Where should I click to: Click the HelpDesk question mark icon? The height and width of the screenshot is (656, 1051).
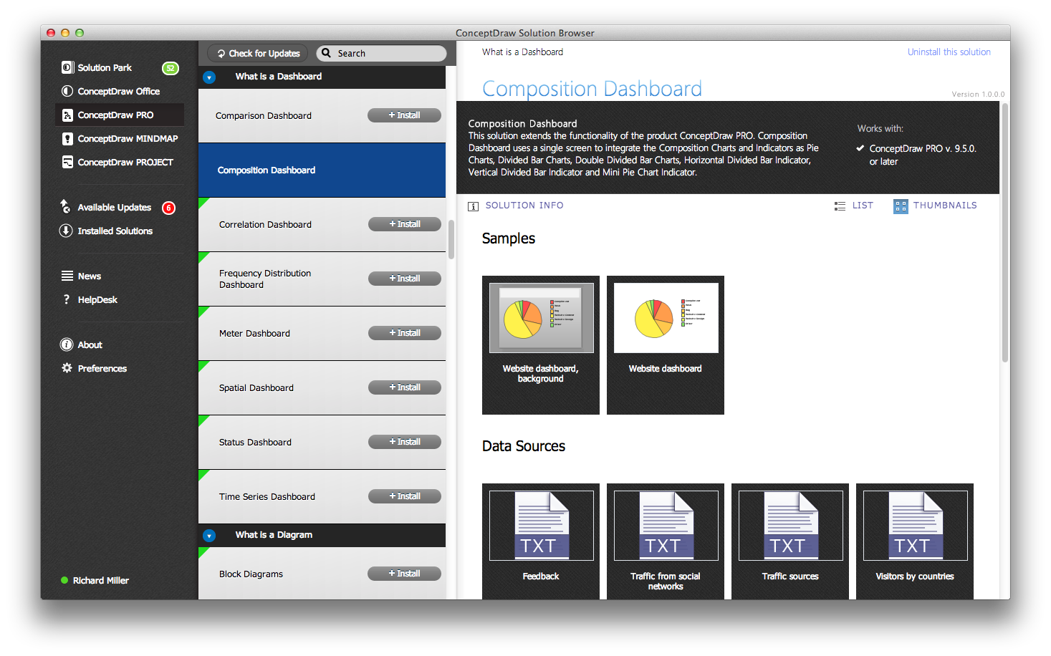click(x=67, y=299)
